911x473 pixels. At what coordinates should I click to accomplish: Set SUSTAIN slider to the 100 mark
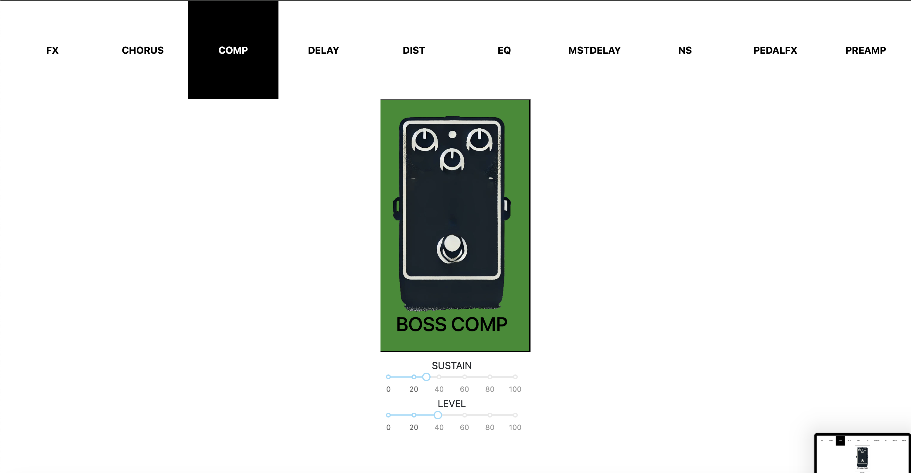pos(515,377)
